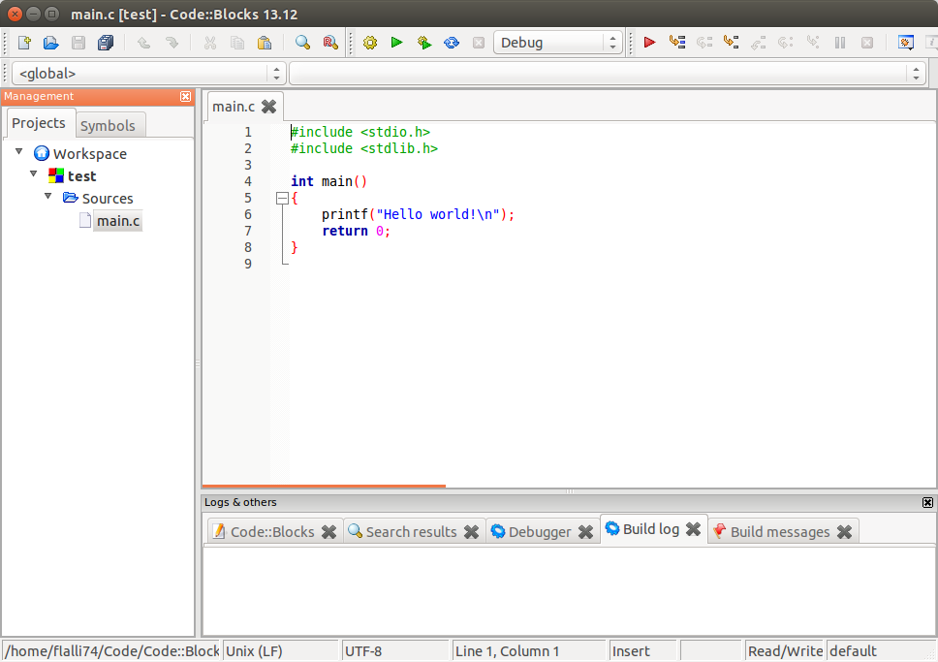Click the Step into debug icon
938x662 pixels.
click(731, 43)
